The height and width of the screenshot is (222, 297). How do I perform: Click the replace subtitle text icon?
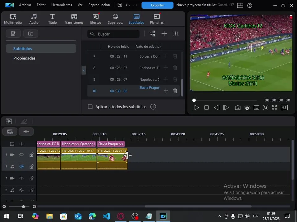pos(153,34)
